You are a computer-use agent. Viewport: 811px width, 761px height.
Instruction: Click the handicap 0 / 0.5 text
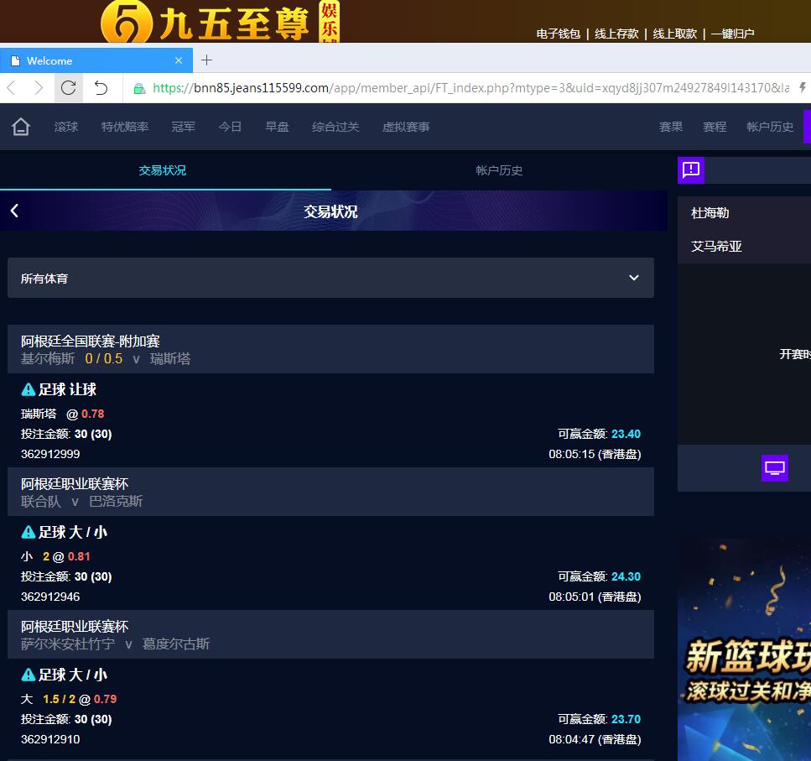click(104, 358)
